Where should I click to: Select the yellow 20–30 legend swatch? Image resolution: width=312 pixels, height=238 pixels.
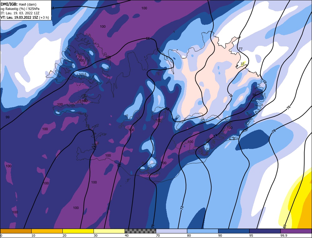tap(78, 231)
